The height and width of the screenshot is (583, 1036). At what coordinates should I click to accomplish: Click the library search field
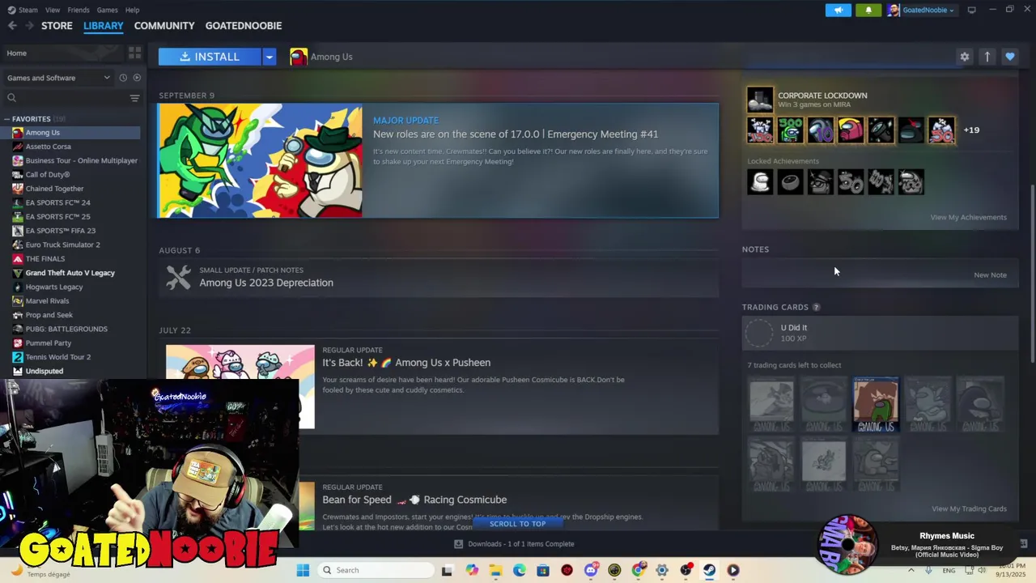coord(65,98)
